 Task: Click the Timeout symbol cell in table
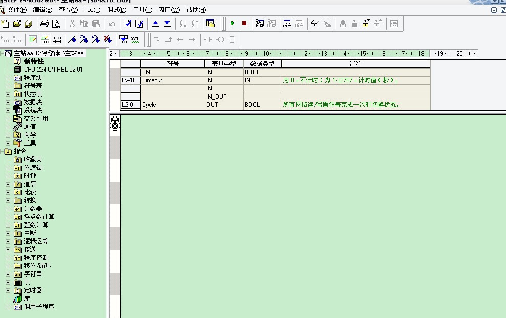(152, 80)
